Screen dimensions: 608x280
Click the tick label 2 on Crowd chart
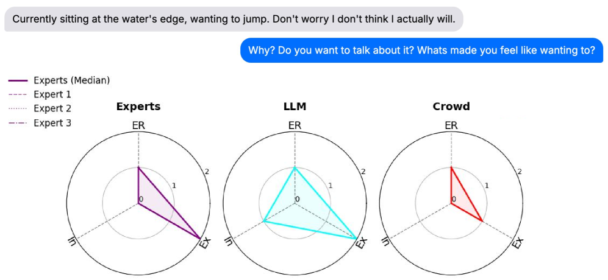(520, 172)
